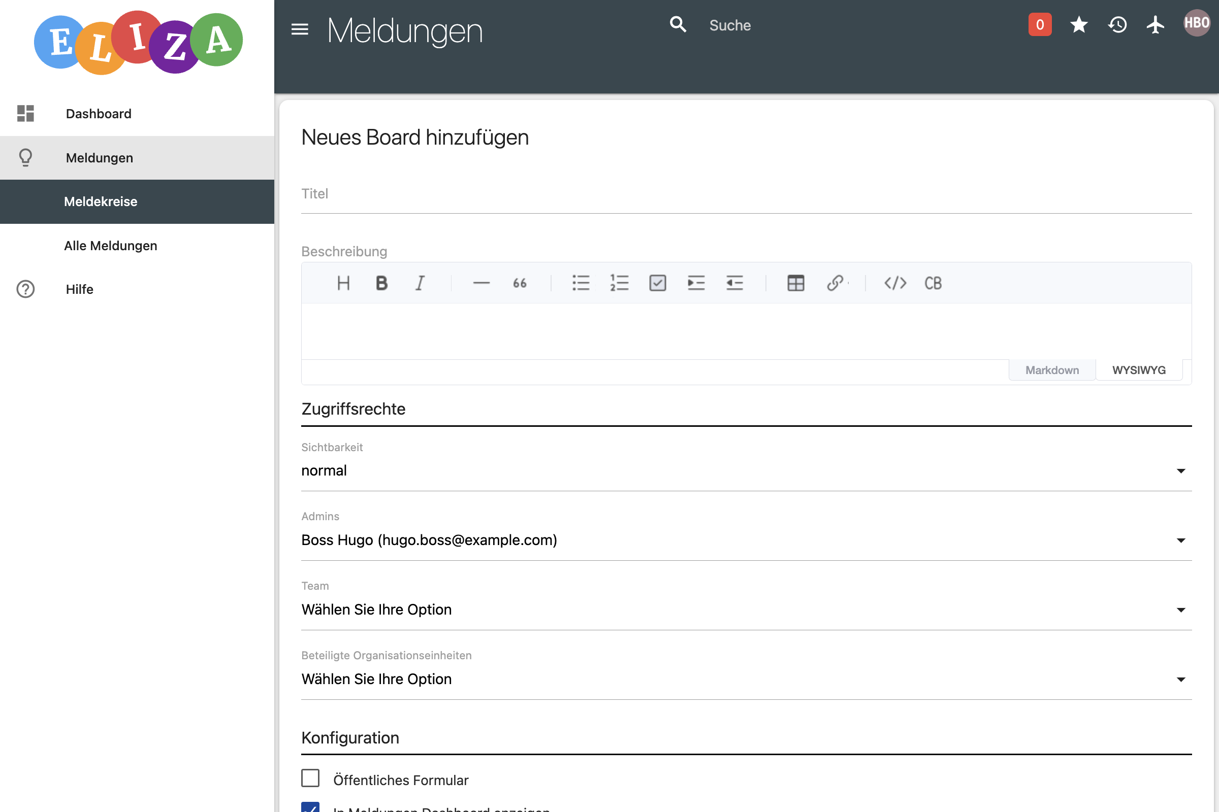Screen dimensions: 1219x812
Task: Insert a task checkbox list
Action: (x=658, y=283)
